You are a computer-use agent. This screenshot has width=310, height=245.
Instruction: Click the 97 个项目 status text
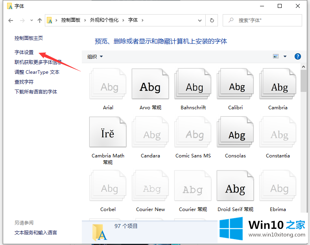coord(126,226)
